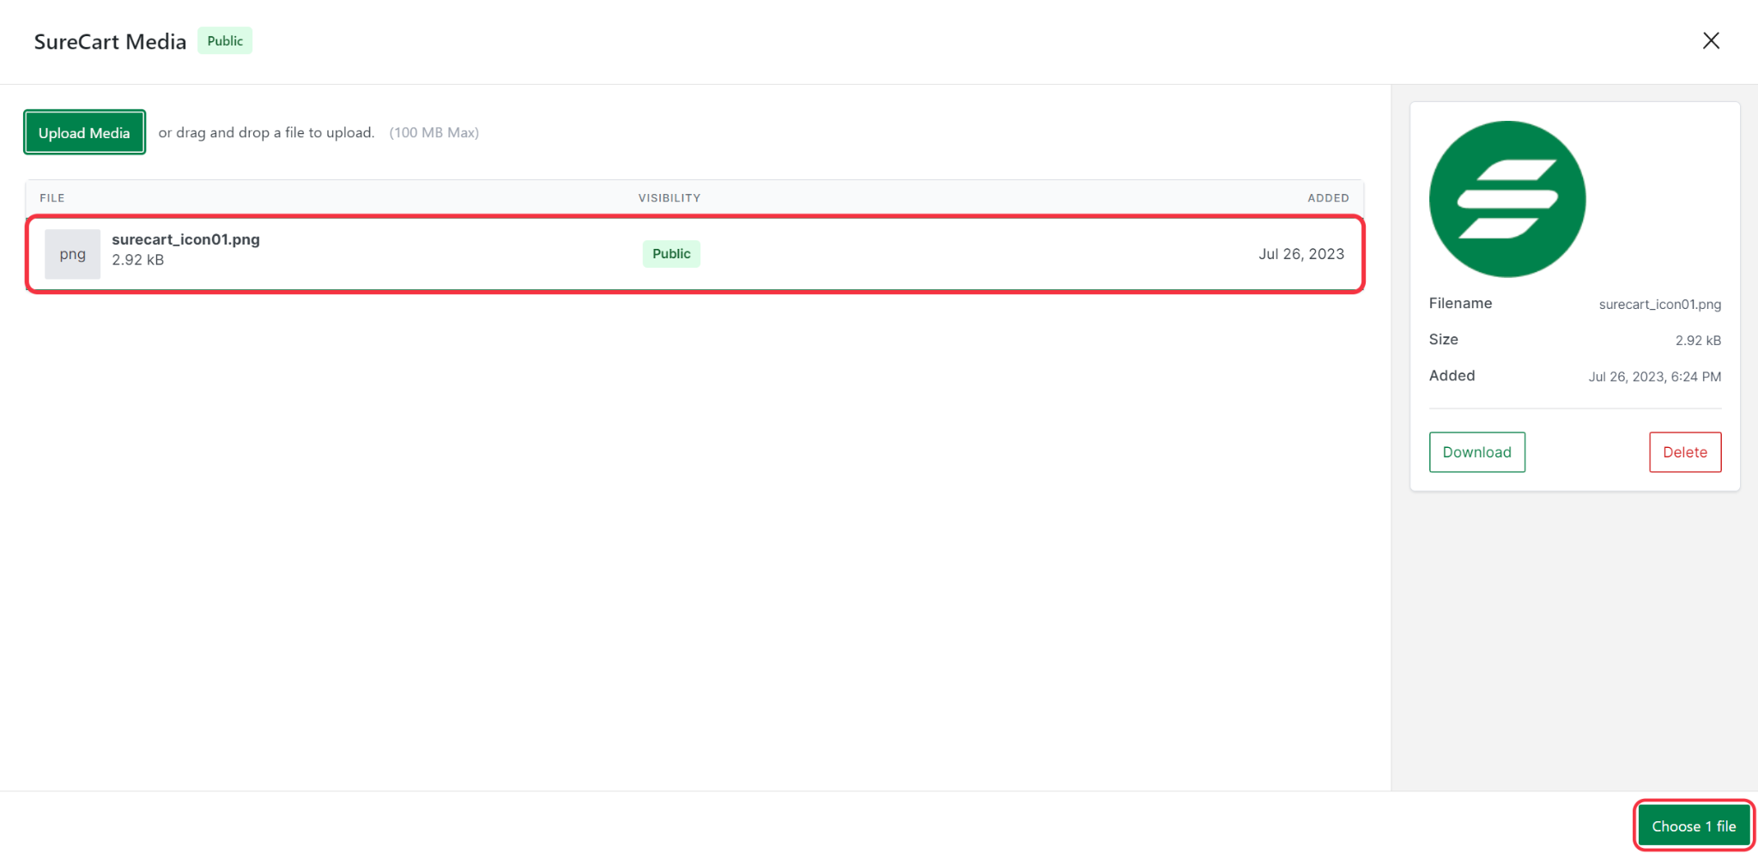The width and height of the screenshot is (1758, 865).
Task: Click the SureCart Media dialog title
Action: coord(110,41)
